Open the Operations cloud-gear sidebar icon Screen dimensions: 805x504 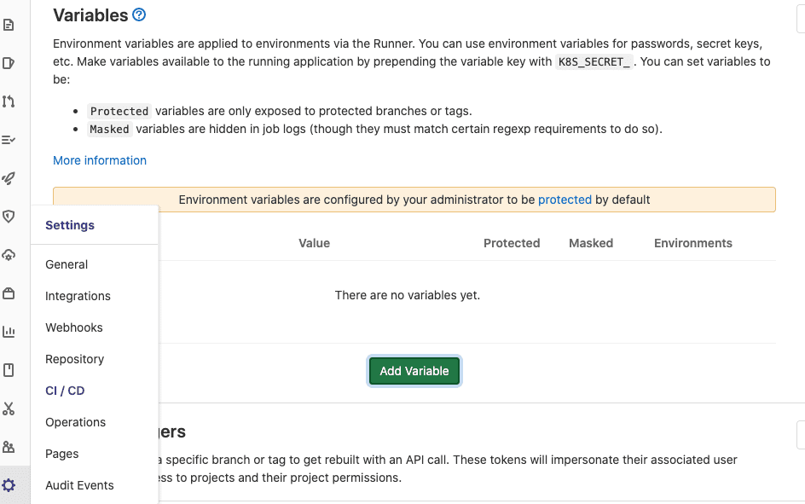[9, 255]
